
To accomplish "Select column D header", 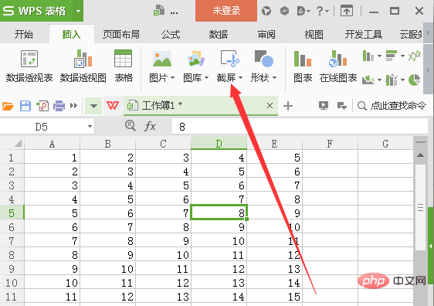I will click(219, 144).
